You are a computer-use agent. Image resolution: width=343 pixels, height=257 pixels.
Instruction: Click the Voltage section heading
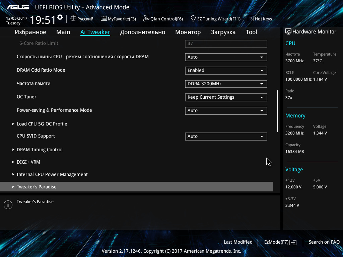[294, 170]
